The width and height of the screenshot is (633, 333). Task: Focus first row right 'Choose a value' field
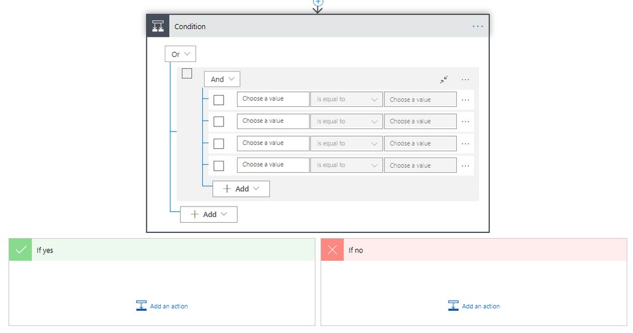420,99
